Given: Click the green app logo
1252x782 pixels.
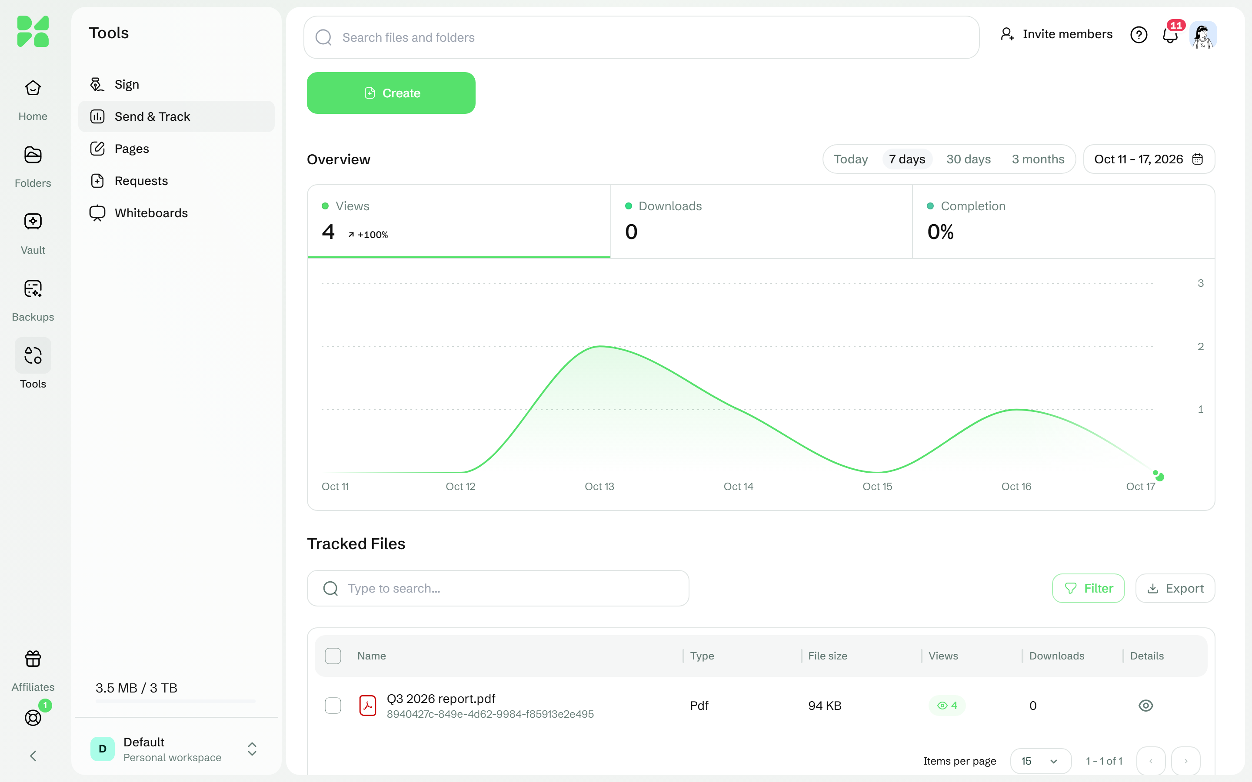Looking at the screenshot, I should click(33, 31).
